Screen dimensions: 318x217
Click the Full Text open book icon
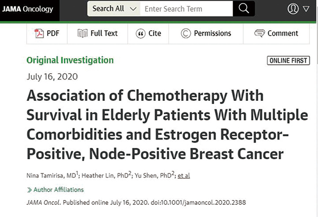point(83,33)
